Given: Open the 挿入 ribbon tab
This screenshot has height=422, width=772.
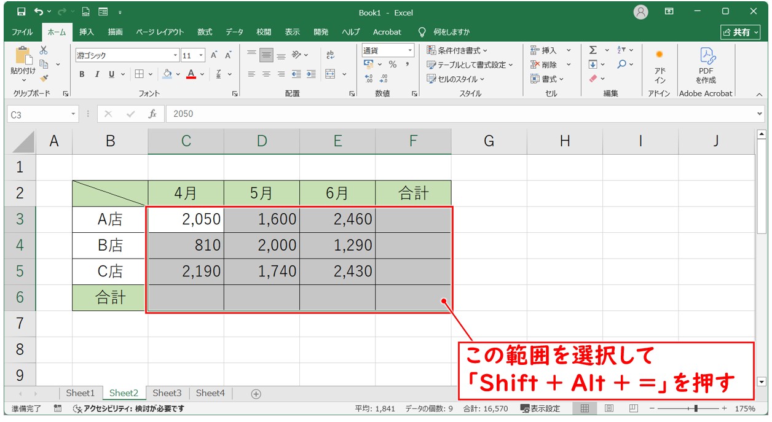Looking at the screenshot, I should click(87, 32).
